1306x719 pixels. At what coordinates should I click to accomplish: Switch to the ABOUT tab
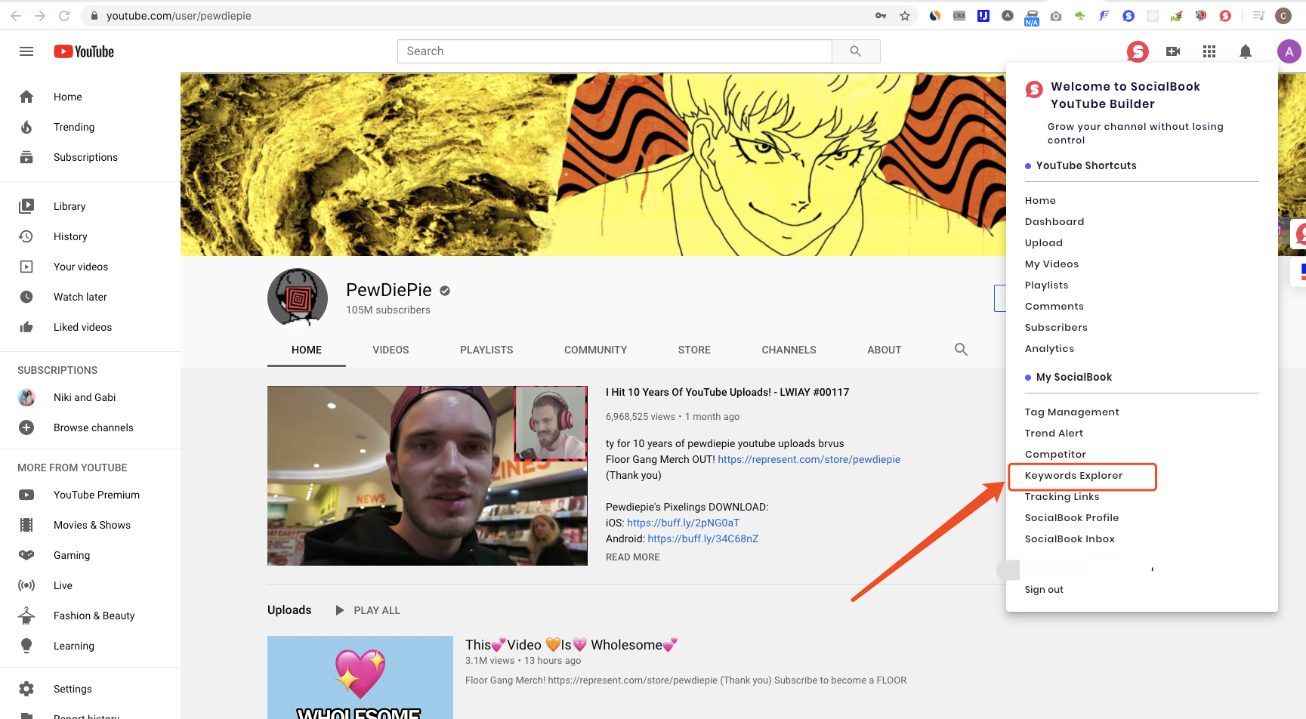[885, 350]
